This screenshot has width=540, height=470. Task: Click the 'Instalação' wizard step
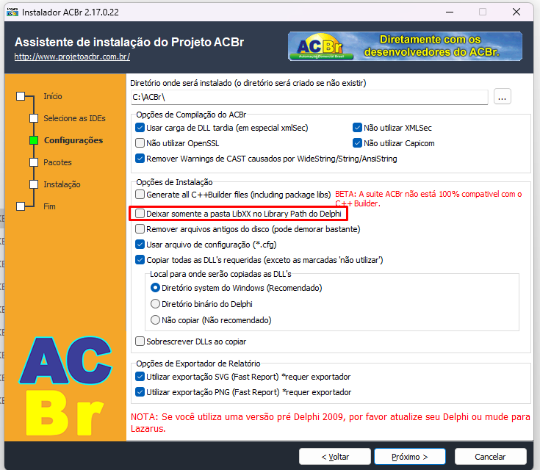(x=62, y=184)
